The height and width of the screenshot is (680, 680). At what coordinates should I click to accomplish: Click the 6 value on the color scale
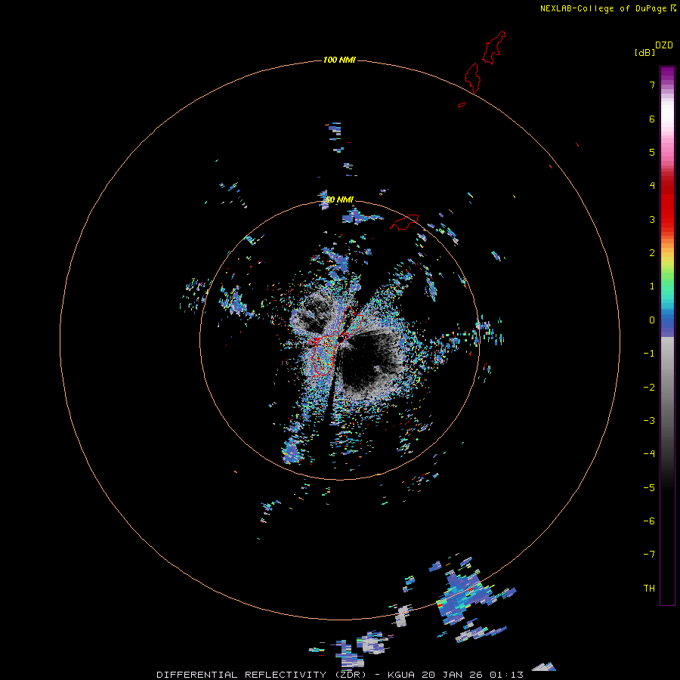pos(652,119)
